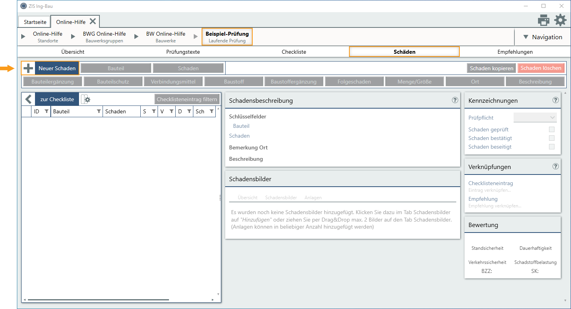This screenshot has width=571, height=309.
Task: Click zur Checkliste button
Action: click(x=57, y=99)
